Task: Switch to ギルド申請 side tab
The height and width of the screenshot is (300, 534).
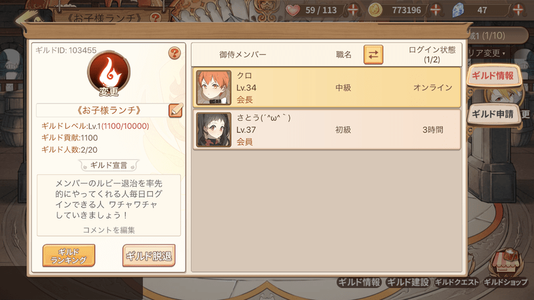Action: [493, 114]
